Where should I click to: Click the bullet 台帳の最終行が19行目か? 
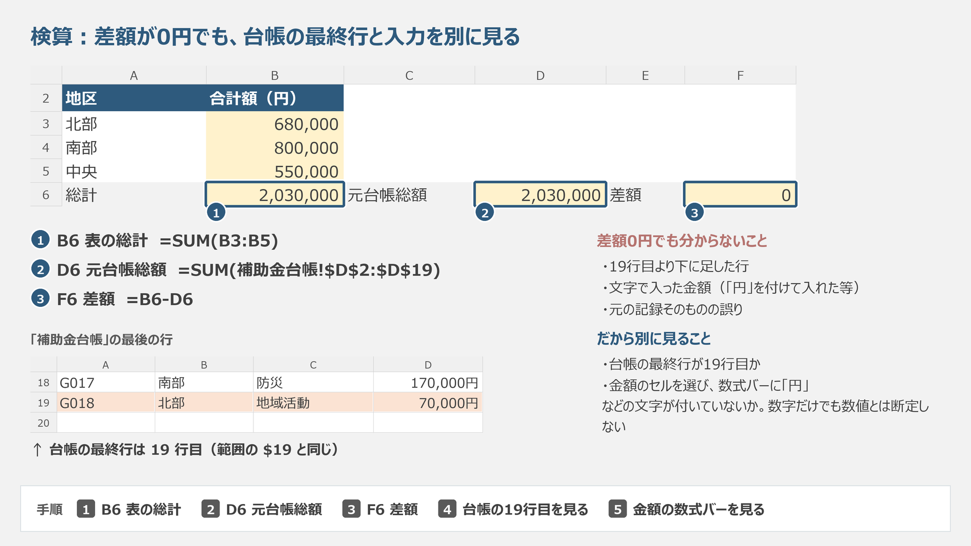point(681,363)
